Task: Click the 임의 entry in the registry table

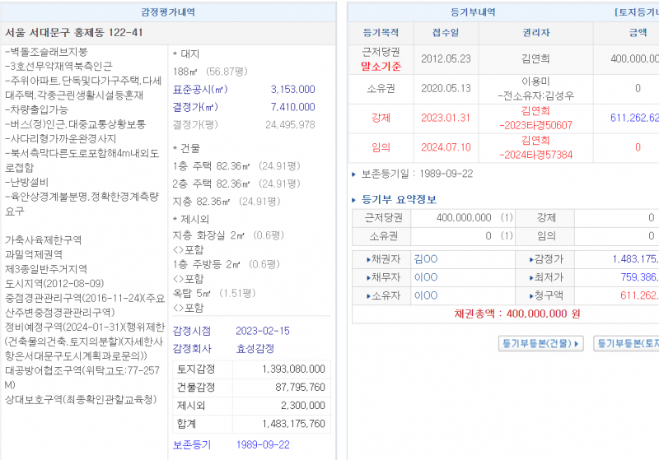Action: coord(381,147)
